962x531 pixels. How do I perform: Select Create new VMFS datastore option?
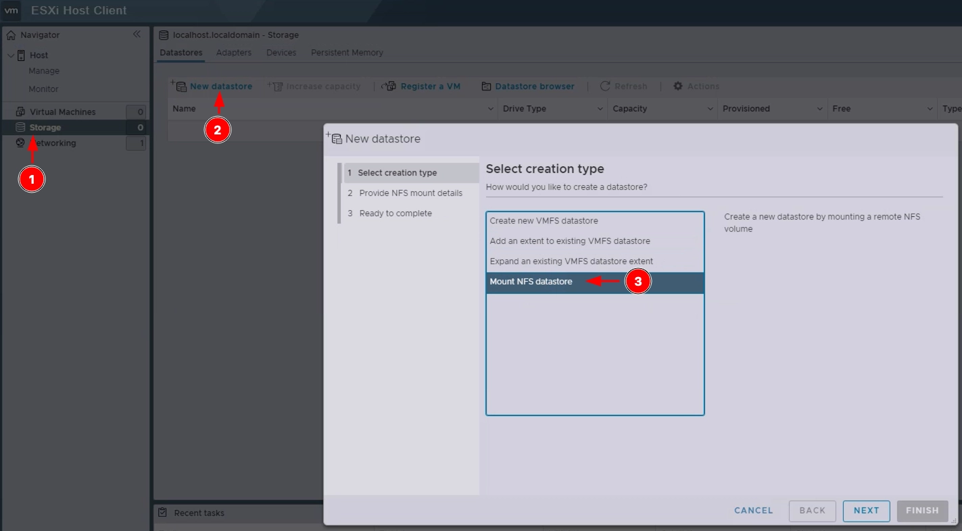click(x=544, y=221)
